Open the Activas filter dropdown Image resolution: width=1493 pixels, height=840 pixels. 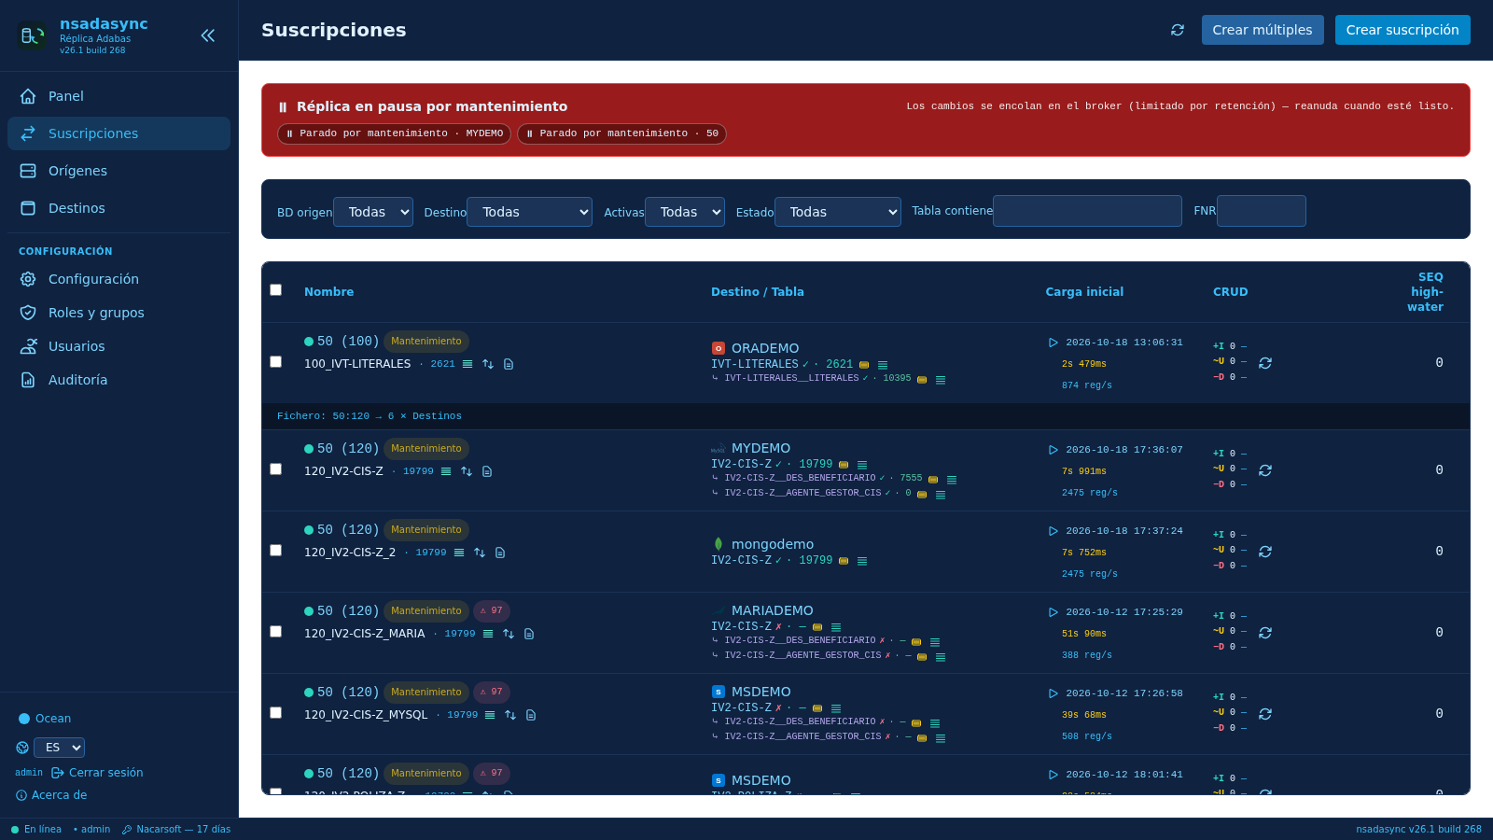[685, 212]
